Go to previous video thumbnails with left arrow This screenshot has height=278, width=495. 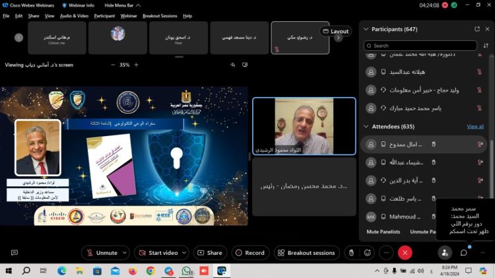point(18,38)
